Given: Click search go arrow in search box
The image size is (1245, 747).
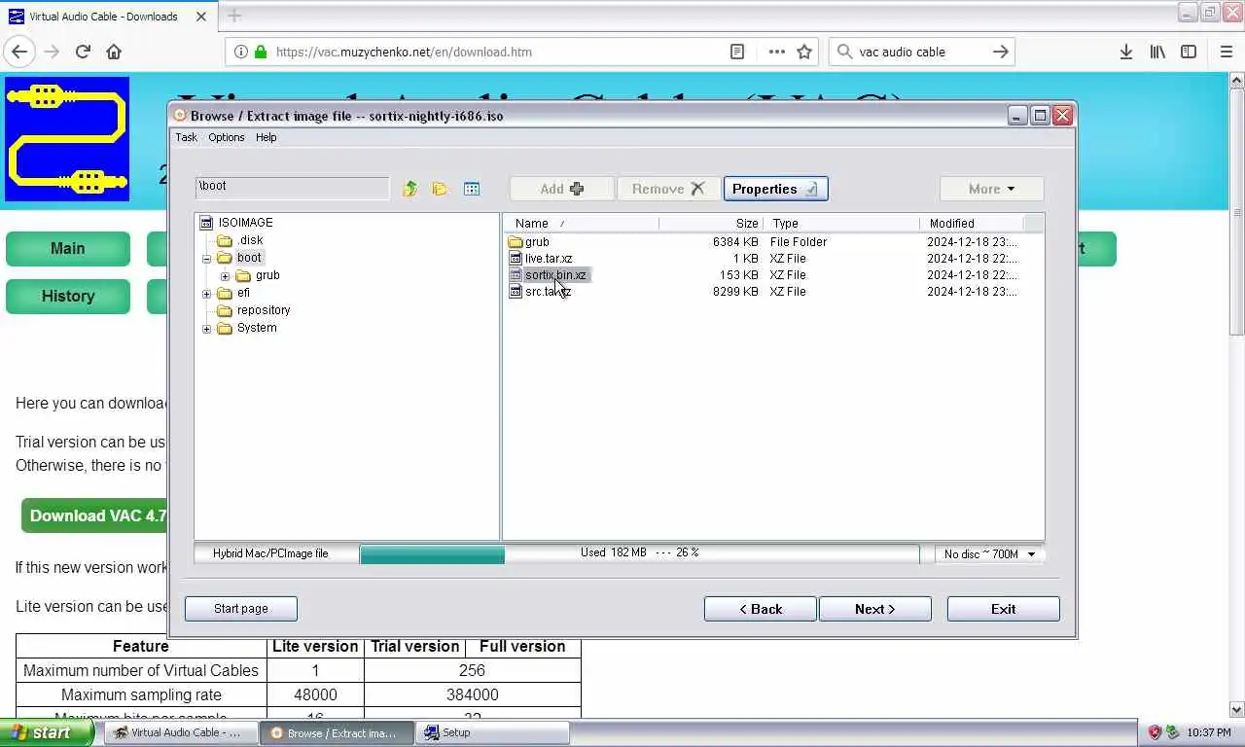Looking at the screenshot, I should tap(1000, 52).
